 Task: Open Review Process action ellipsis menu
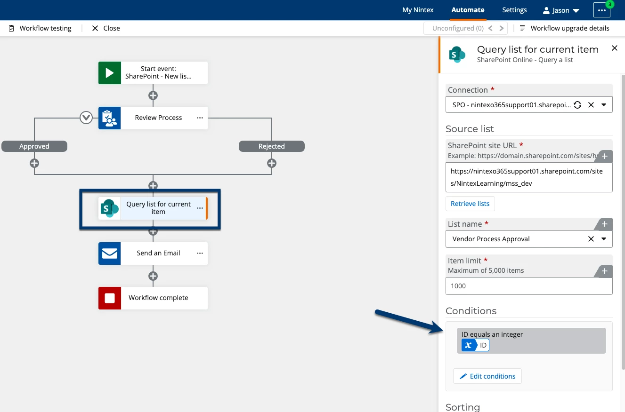coord(200,118)
